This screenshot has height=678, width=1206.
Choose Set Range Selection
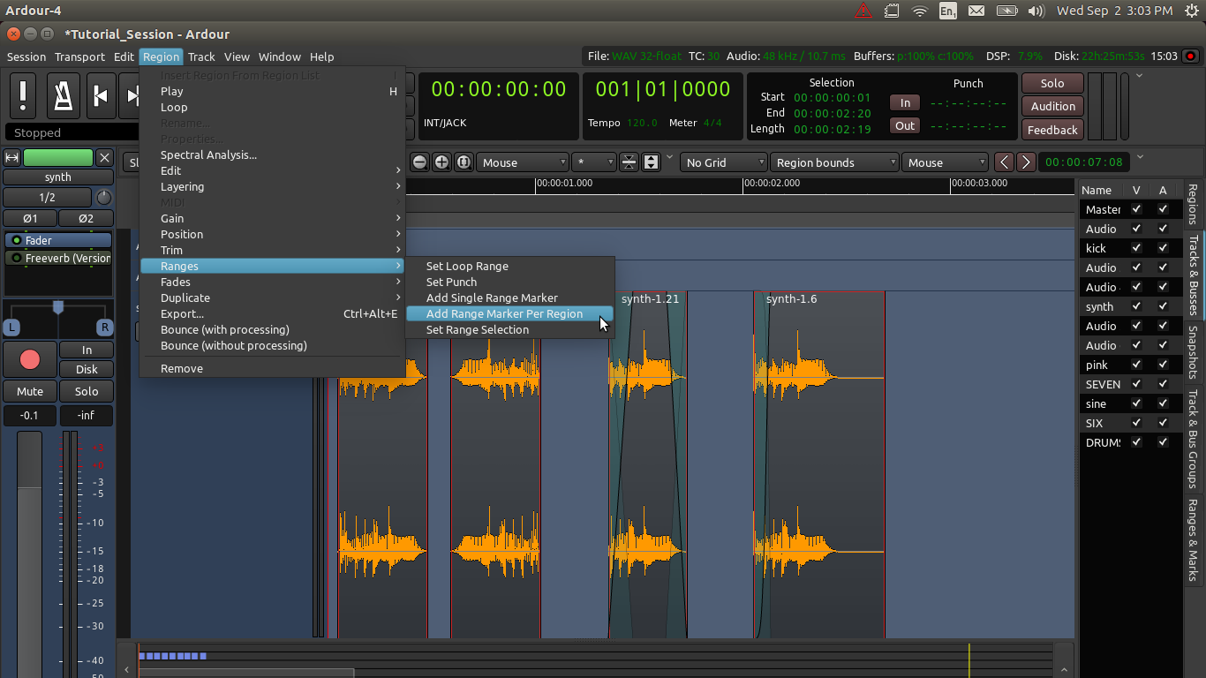pyautogui.click(x=509, y=329)
